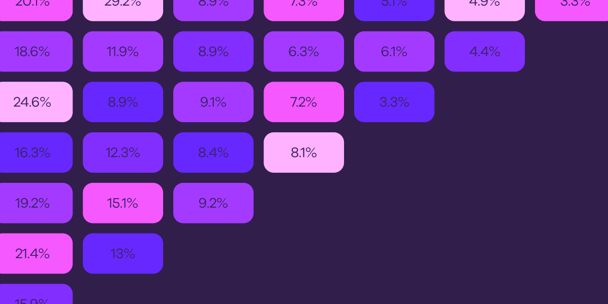Click the 13% cell
This screenshot has width=608, height=304.
(123, 253)
